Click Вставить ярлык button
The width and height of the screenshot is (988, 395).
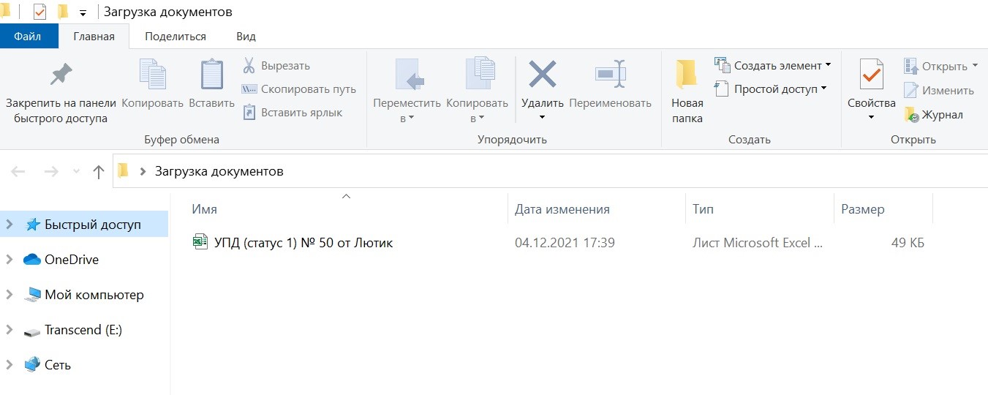[293, 113]
